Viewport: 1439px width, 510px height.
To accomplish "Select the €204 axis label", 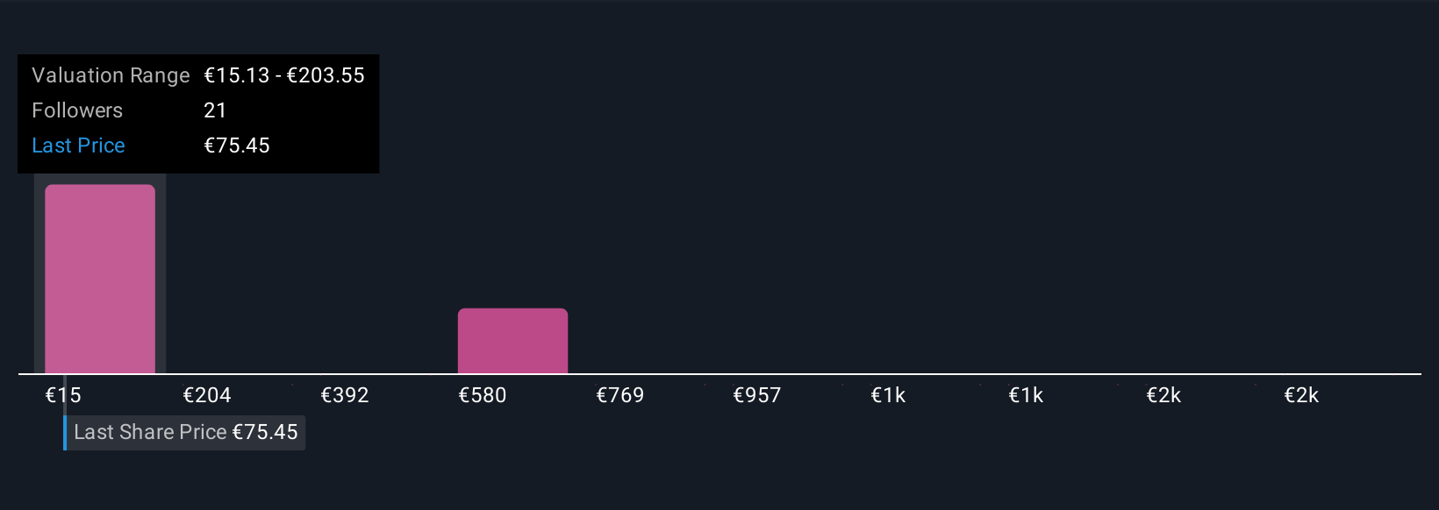I will (207, 395).
